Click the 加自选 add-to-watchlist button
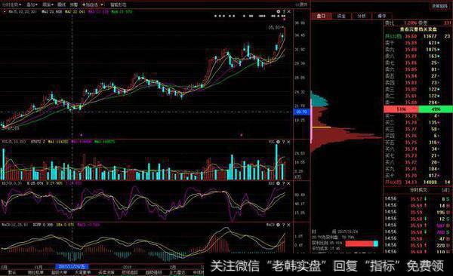 click(x=90, y=5)
